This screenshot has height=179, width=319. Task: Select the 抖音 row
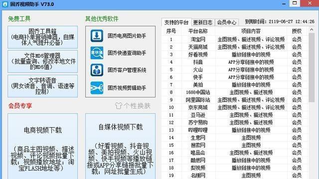(x=234, y=62)
